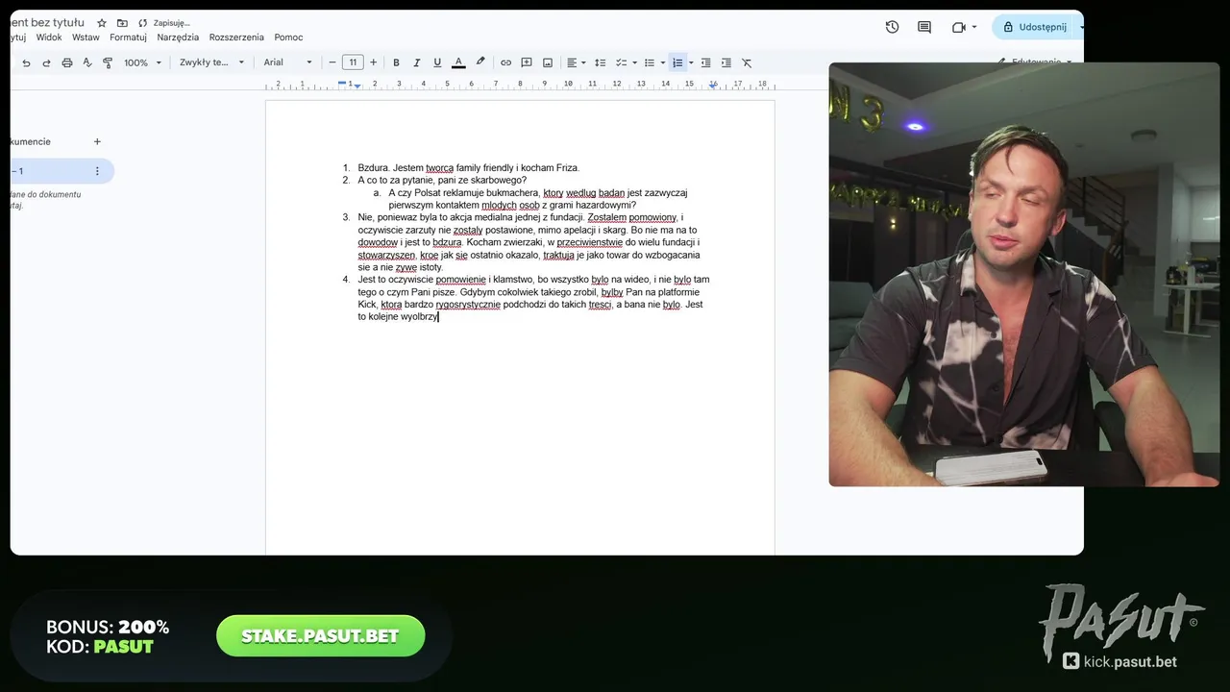
Task: Open the text color picker
Action: [x=458, y=62]
